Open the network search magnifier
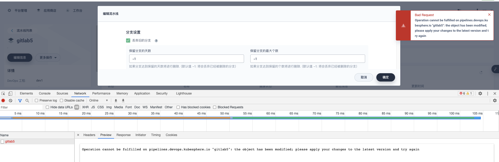The image size is (499, 162). pyautogui.click(x=27, y=100)
